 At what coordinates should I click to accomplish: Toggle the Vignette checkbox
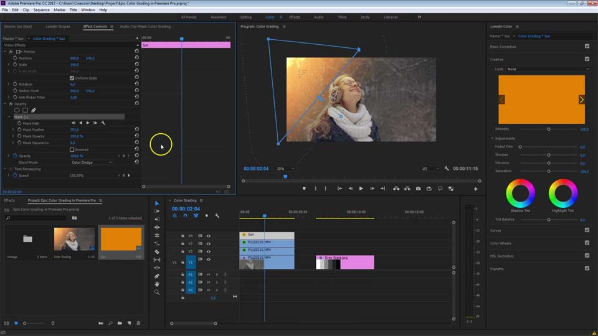pyautogui.click(x=587, y=268)
